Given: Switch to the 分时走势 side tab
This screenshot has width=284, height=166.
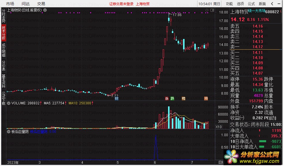Looking at the screenshot, I should pos(3,16).
